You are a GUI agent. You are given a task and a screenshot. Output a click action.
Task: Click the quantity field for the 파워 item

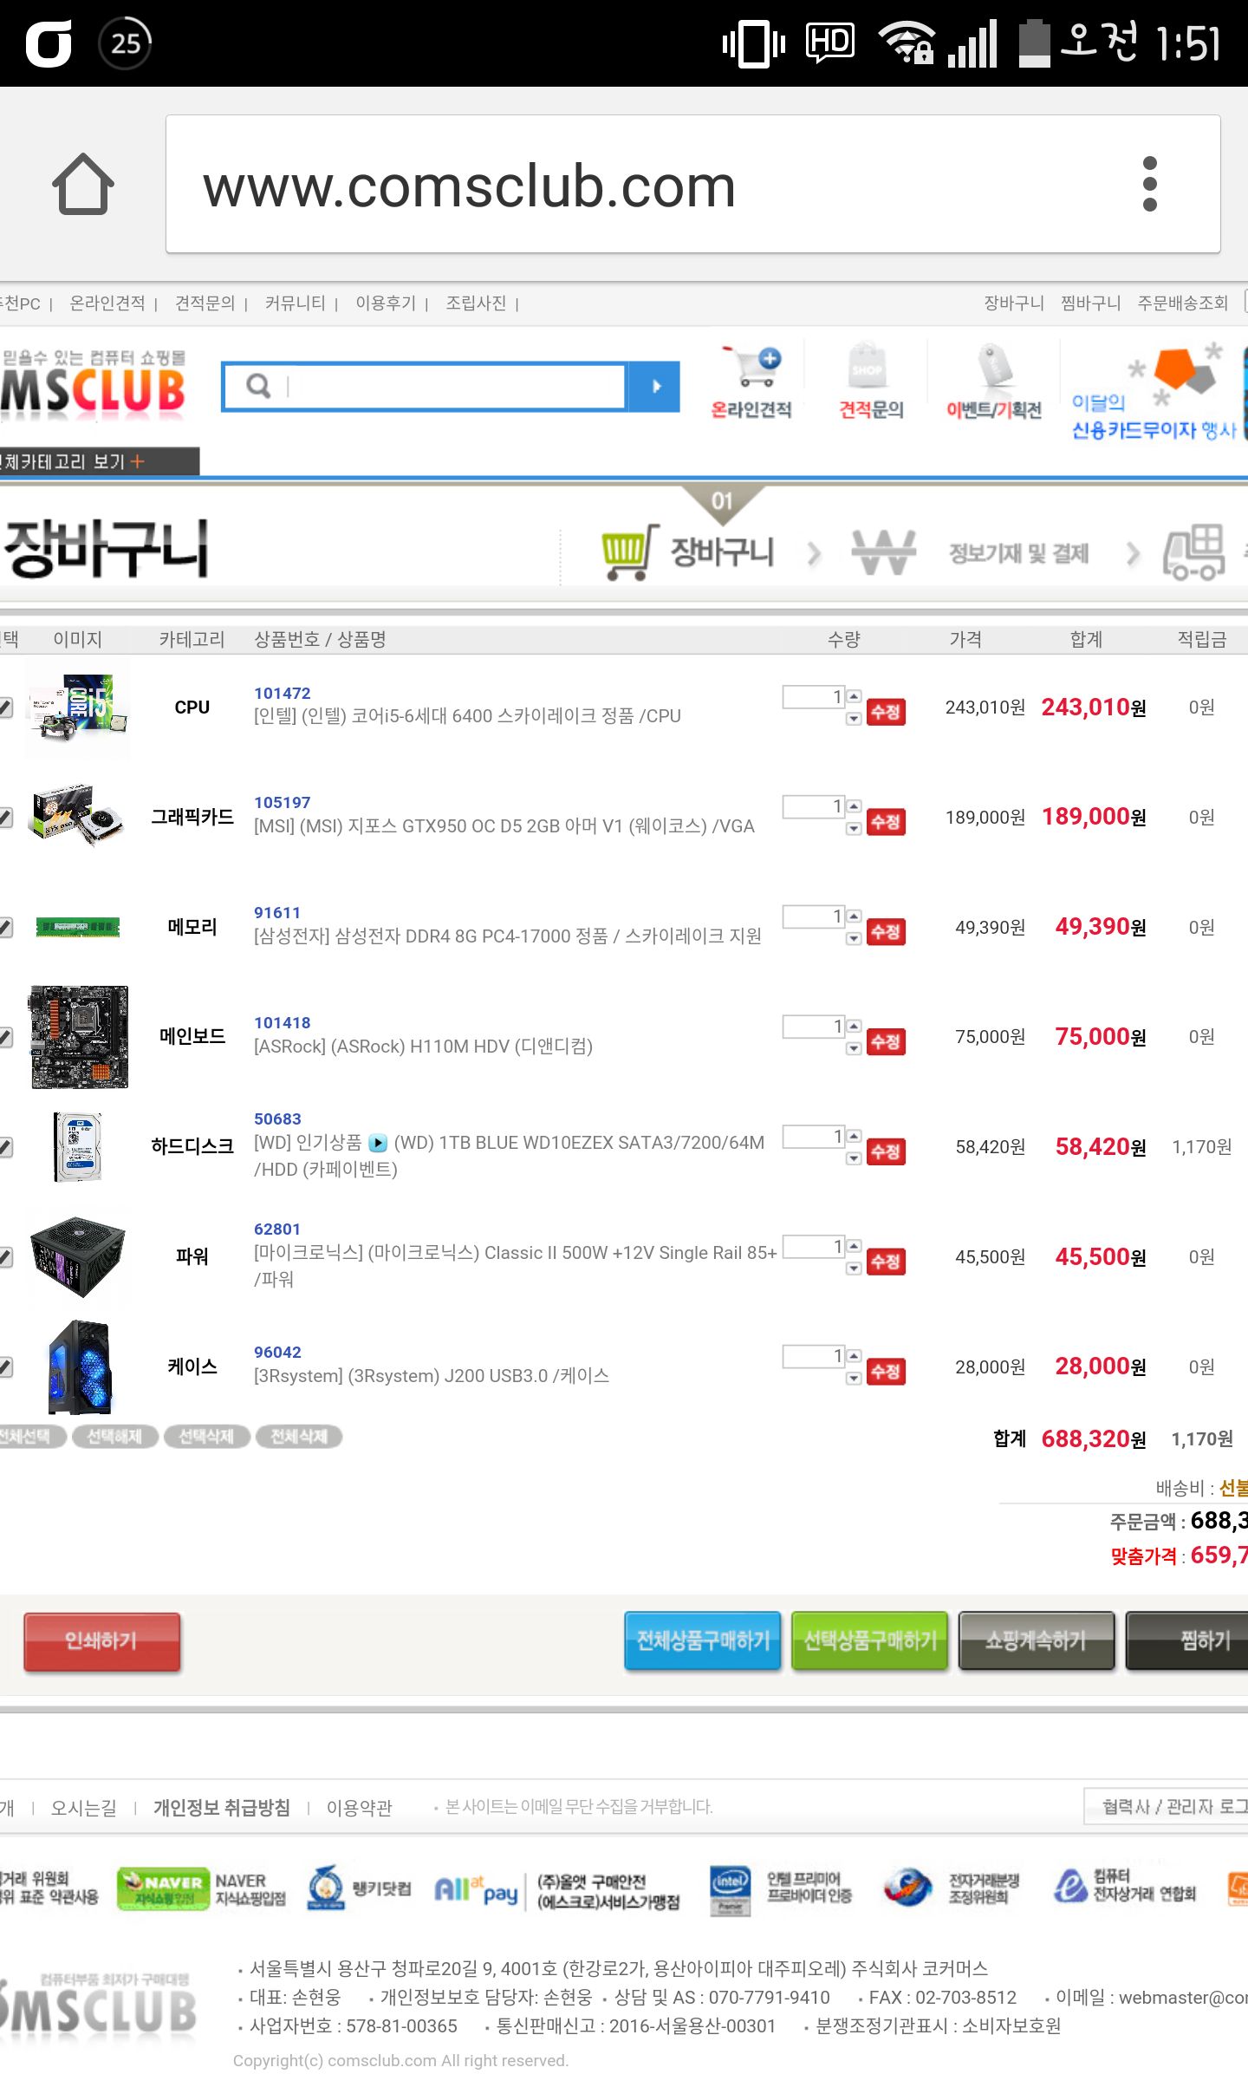tap(813, 1247)
